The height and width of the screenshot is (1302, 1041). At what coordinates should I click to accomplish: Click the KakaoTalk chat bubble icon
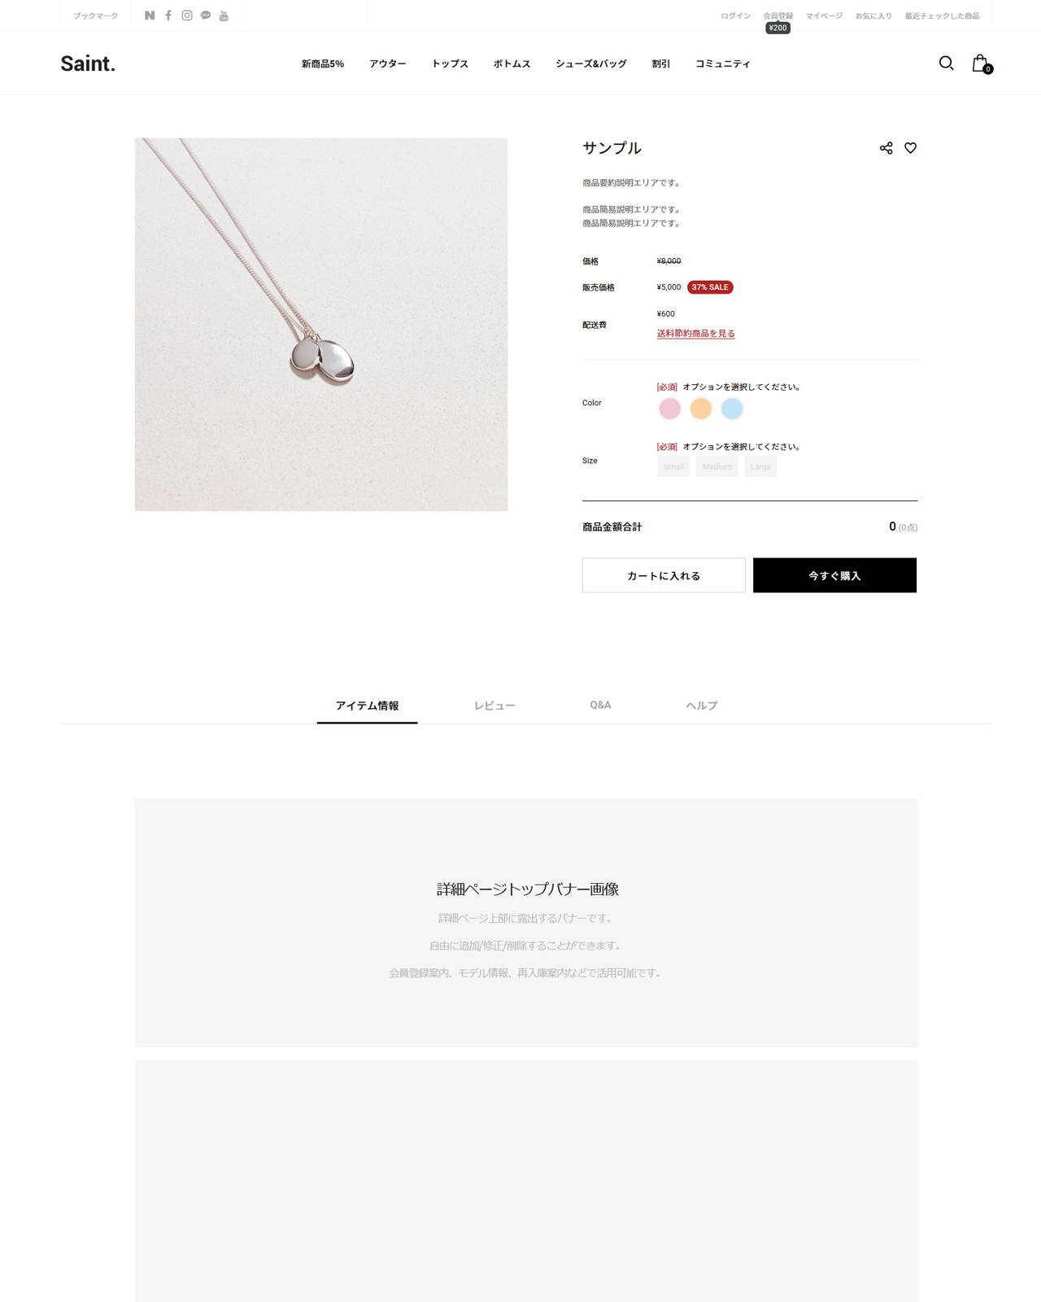point(206,15)
